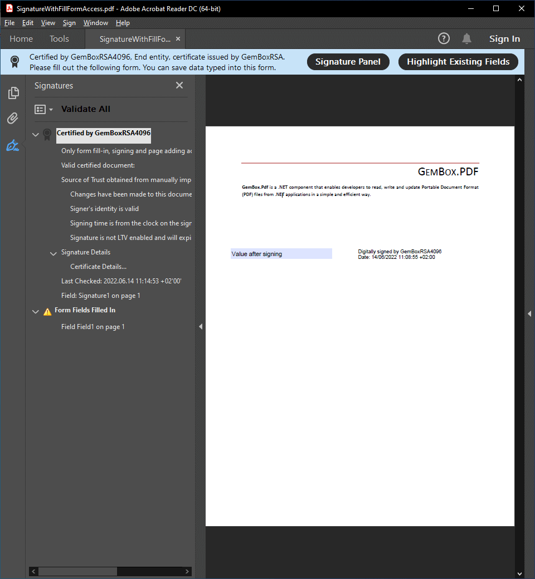Open the Window menu
The width and height of the screenshot is (535, 579).
95,23
